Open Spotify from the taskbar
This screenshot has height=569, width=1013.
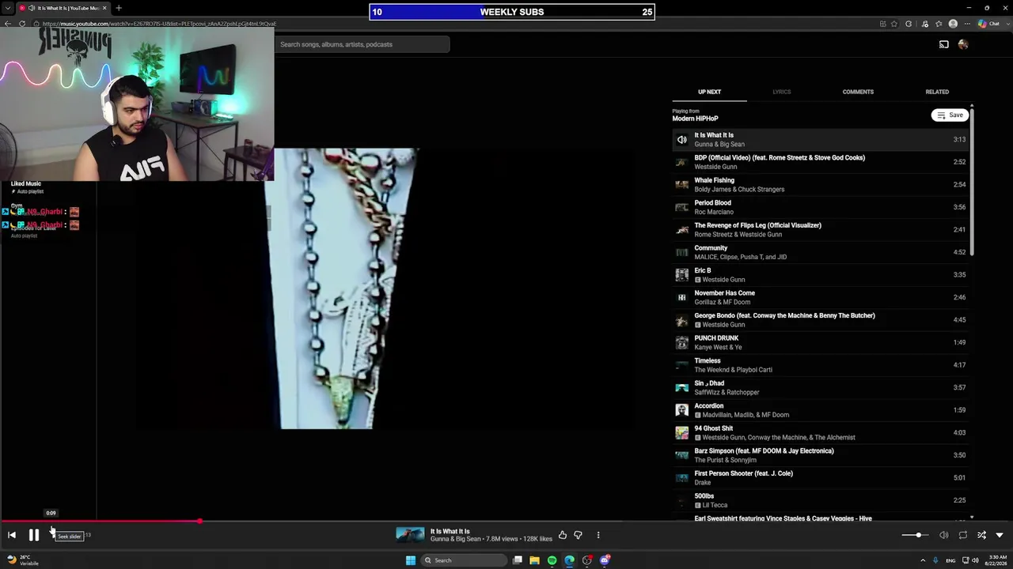click(552, 560)
